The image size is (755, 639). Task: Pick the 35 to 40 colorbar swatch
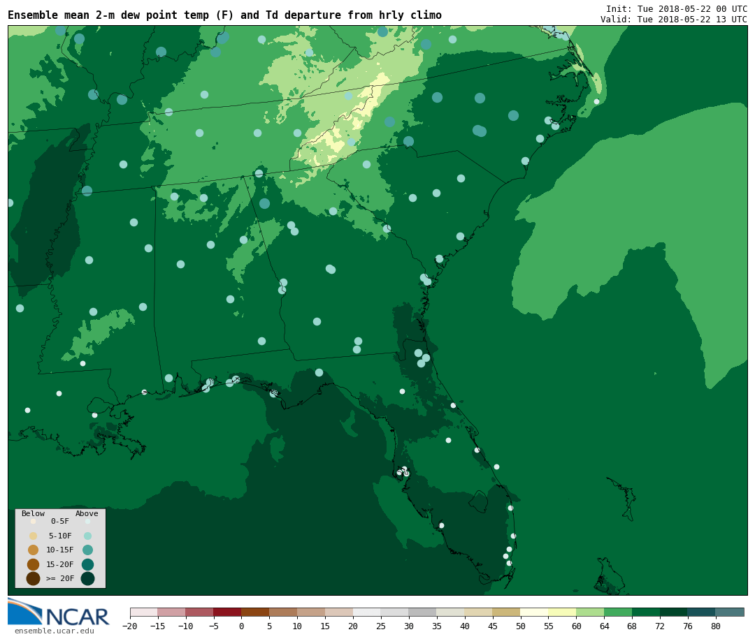pyautogui.click(x=451, y=612)
